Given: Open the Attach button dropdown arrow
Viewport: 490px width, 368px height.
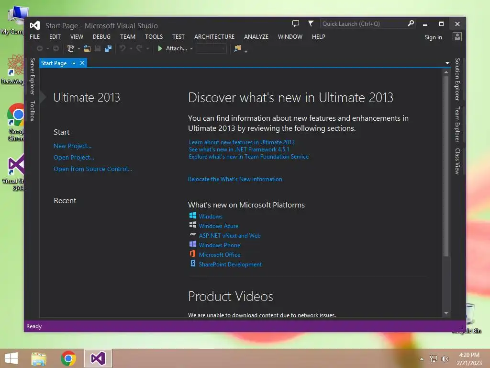Looking at the screenshot, I should (191, 49).
